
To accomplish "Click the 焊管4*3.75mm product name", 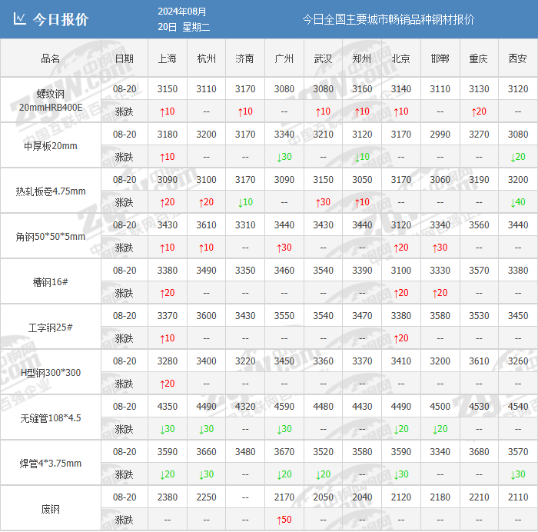I will tap(51, 464).
